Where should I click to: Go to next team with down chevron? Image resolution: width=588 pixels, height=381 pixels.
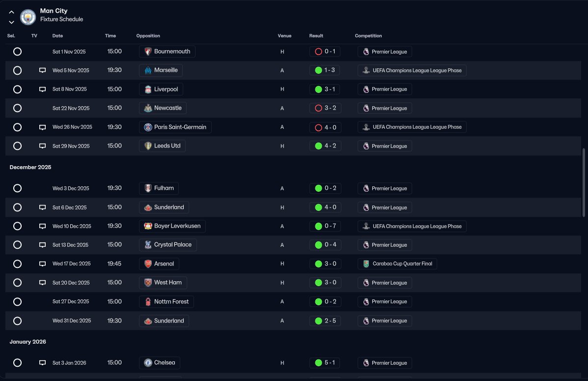click(12, 22)
